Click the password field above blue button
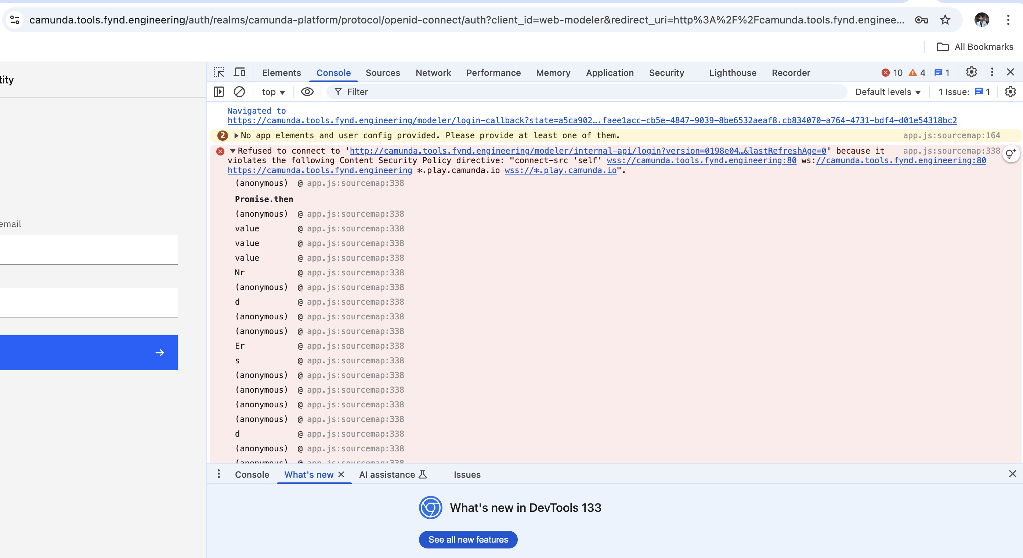 (x=88, y=302)
